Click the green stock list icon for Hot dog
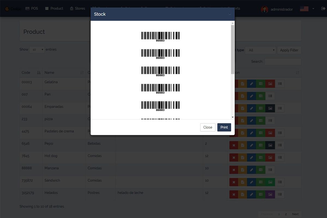Image resolution: width=327 pixels, height=218 pixels. coord(261,157)
